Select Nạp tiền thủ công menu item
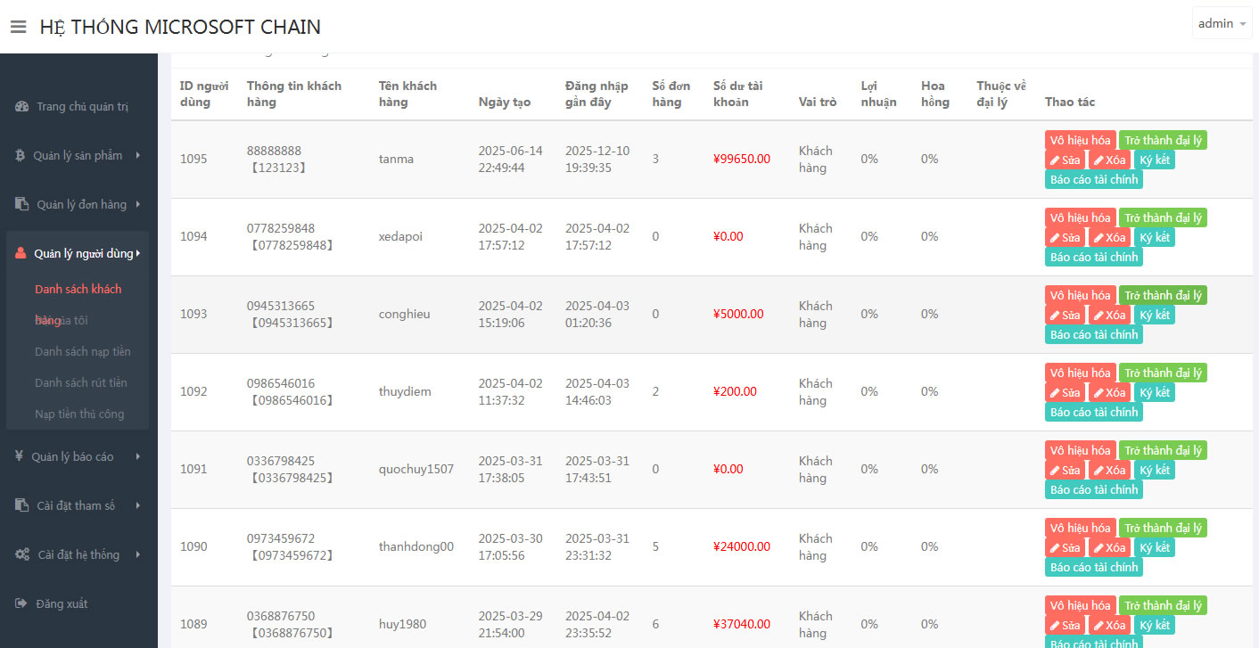The height and width of the screenshot is (648, 1259). [79, 414]
